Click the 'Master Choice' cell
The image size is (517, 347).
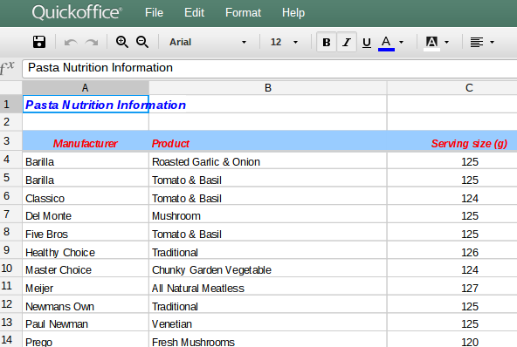click(x=86, y=269)
